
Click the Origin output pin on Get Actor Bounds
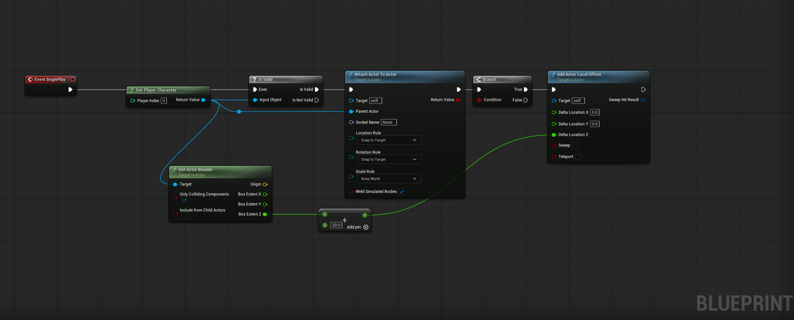[x=265, y=184]
